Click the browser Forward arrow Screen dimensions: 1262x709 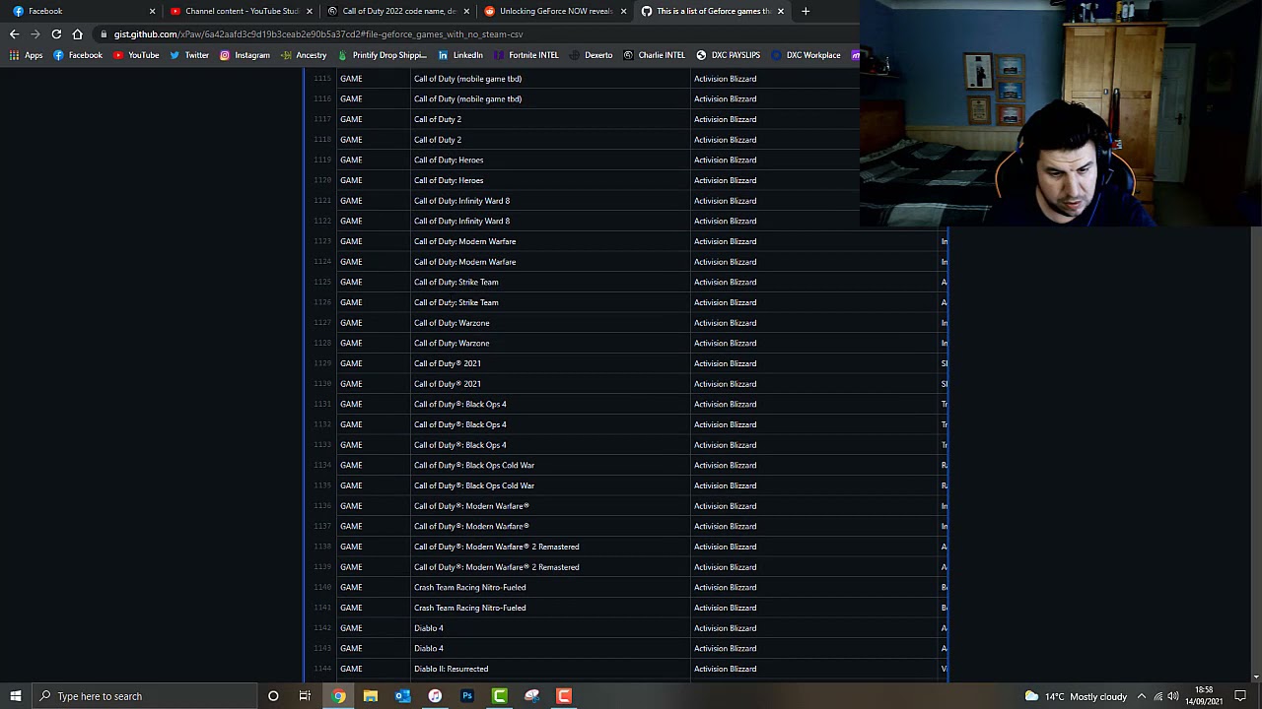coord(35,33)
